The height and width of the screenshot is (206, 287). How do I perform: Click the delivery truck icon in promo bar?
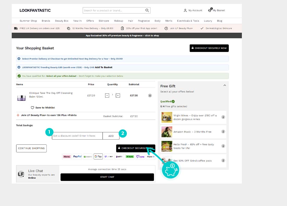[16, 28]
